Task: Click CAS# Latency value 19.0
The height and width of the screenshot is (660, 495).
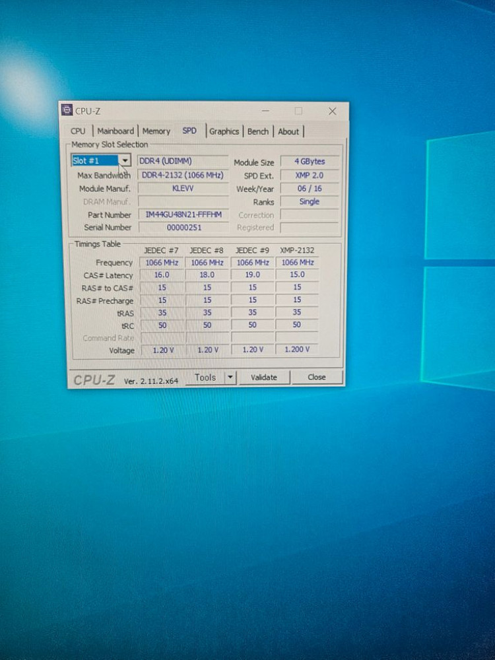Action: point(252,275)
